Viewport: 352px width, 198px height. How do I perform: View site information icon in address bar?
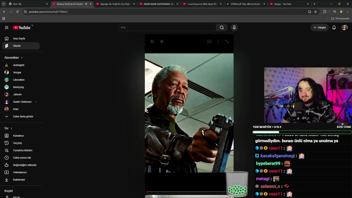click(25, 12)
